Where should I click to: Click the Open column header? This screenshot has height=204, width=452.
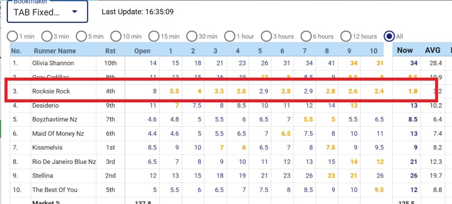point(142,51)
